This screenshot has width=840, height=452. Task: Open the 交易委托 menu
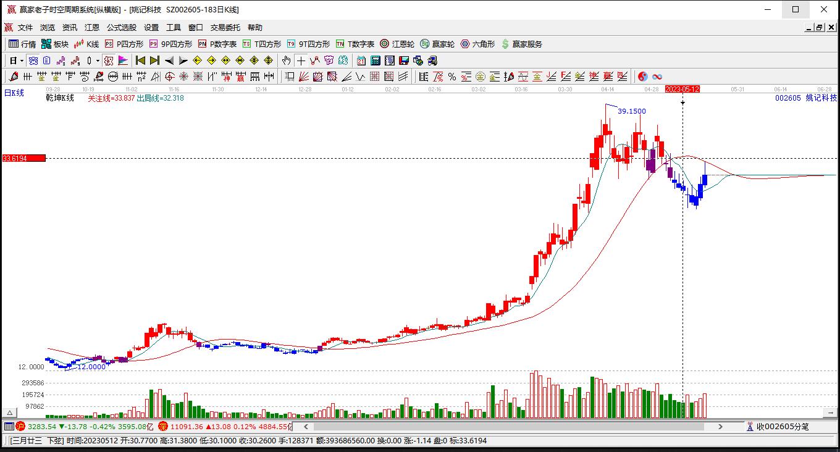pos(225,27)
